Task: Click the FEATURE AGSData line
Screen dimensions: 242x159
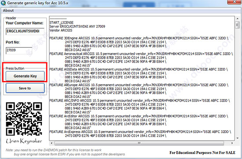Action: 139,69
